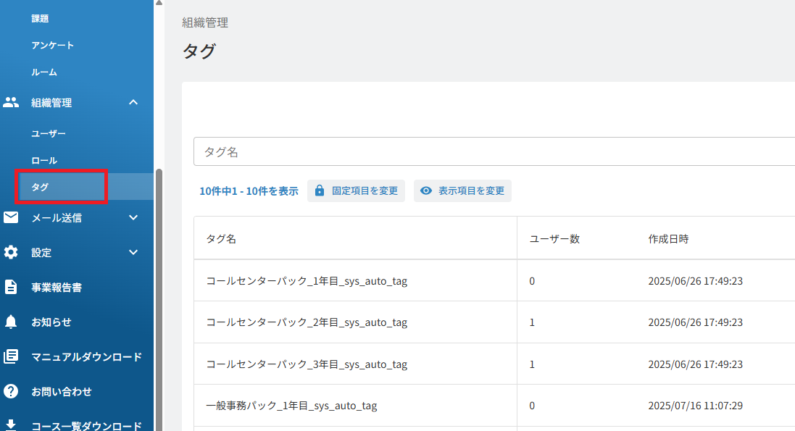Collapse the 組織管理 section chevron
Viewport: 795px width, 431px height.
[133, 102]
